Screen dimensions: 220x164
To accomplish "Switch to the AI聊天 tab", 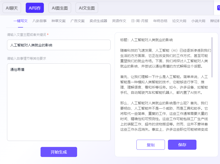I will coord(12,8).
